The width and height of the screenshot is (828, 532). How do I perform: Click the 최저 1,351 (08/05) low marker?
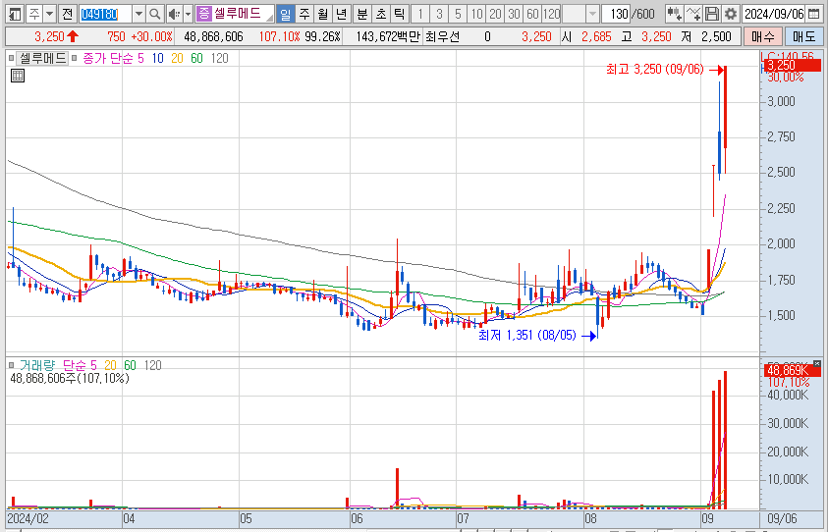pyautogui.click(x=527, y=335)
